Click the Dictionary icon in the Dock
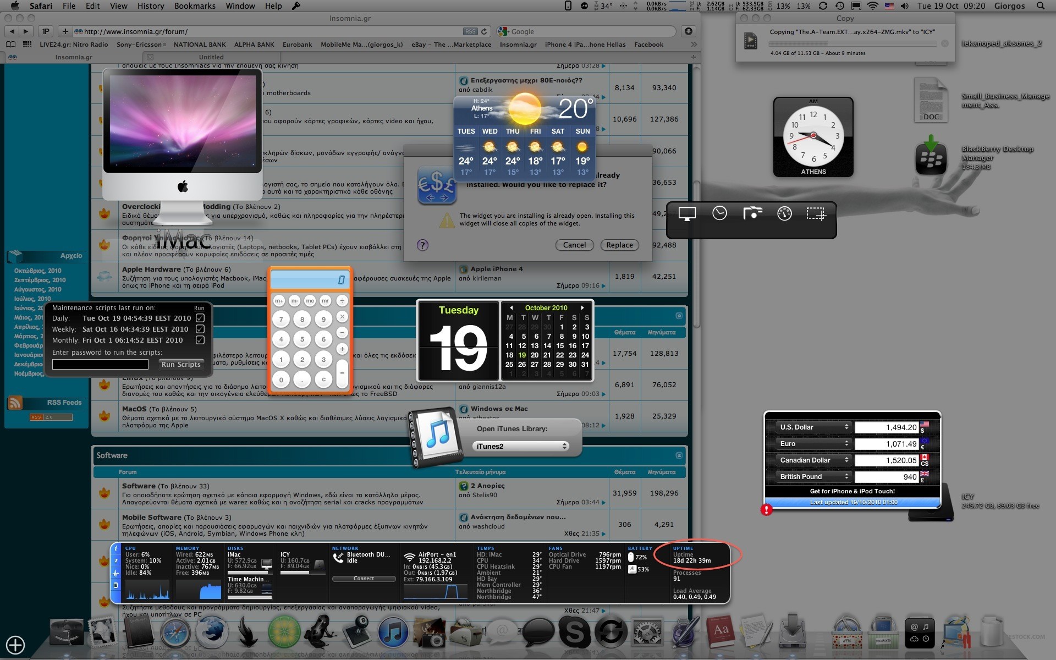Image resolution: width=1056 pixels, height=660 pixels. 719,632
